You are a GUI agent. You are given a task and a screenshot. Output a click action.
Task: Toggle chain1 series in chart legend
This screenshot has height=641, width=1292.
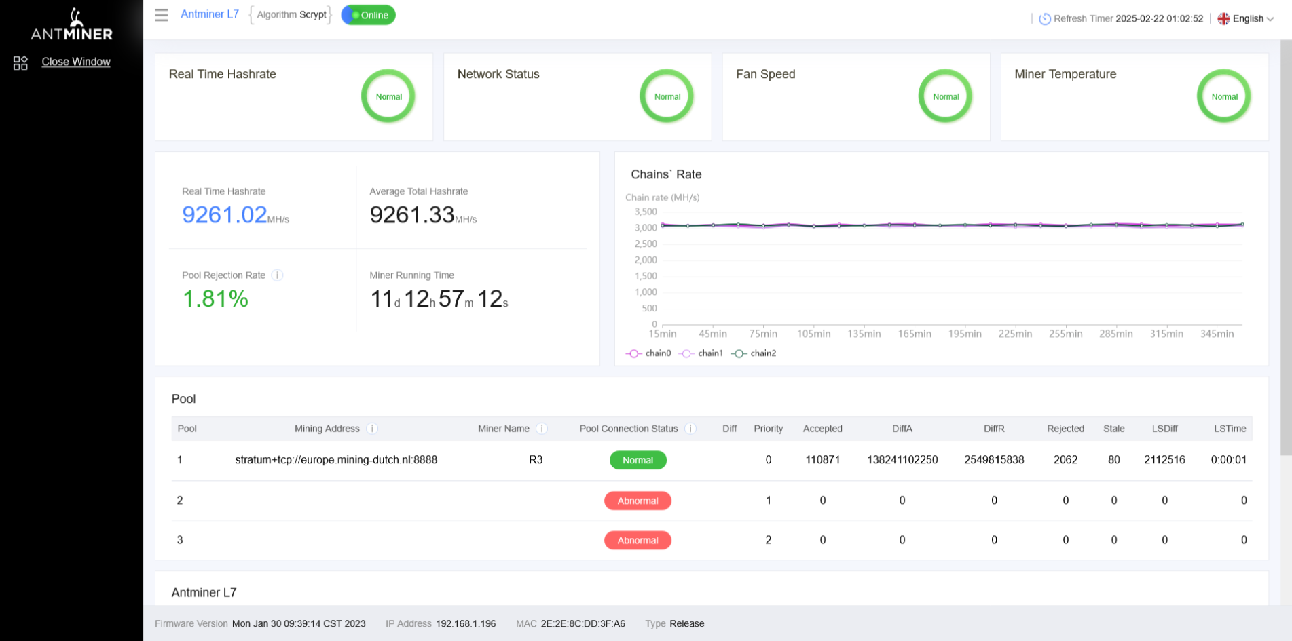(701, 353)
